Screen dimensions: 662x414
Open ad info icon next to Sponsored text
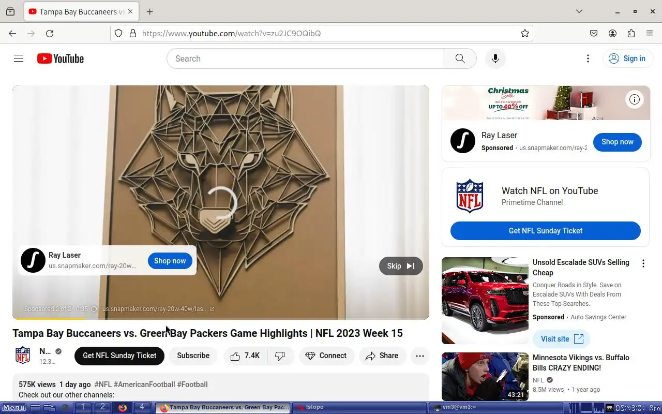point(94,309)
